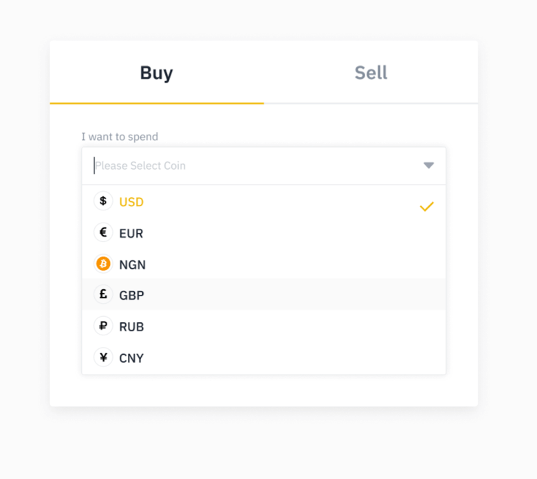This screenshot has width=537, height=479.
Task: Click the "I want to spend" label
Action: [120, 137]
